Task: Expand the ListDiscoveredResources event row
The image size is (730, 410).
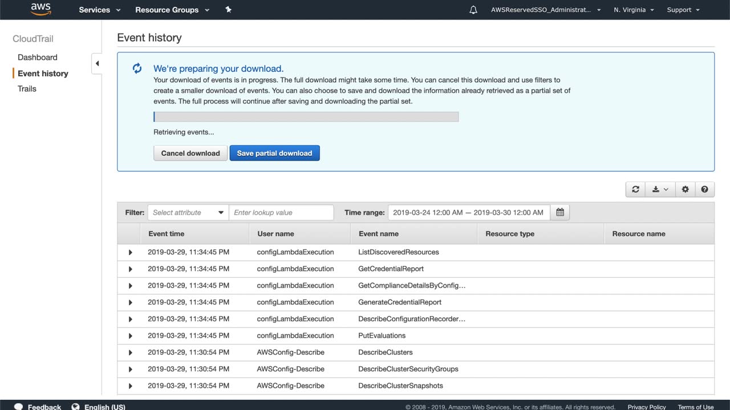Action: click(x=130, y=252)
